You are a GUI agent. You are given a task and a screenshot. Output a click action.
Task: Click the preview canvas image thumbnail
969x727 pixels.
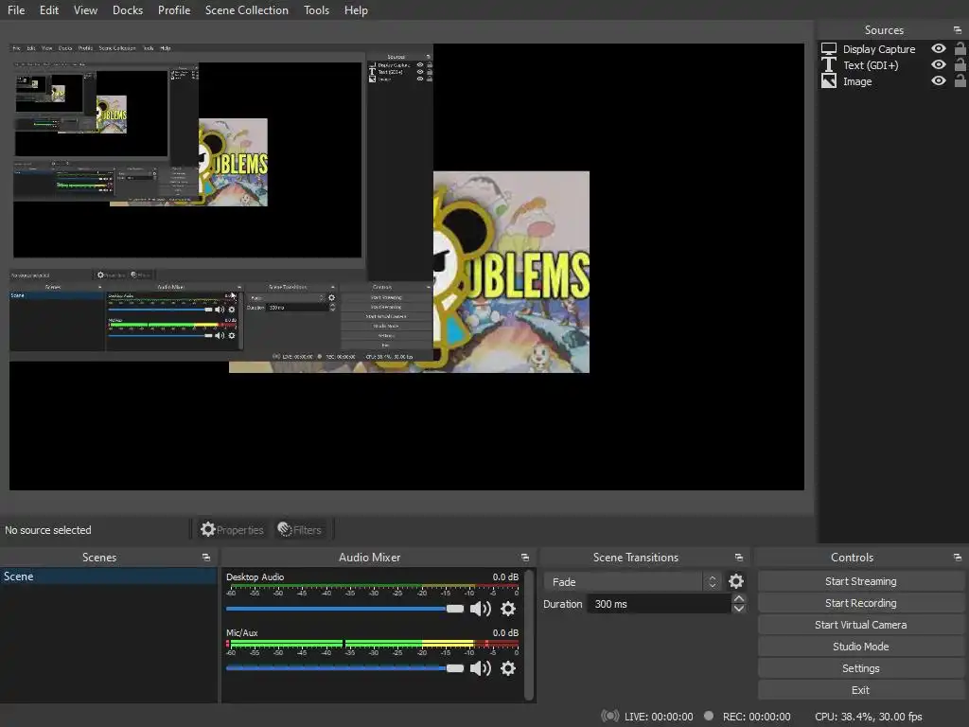coord(511,272)
